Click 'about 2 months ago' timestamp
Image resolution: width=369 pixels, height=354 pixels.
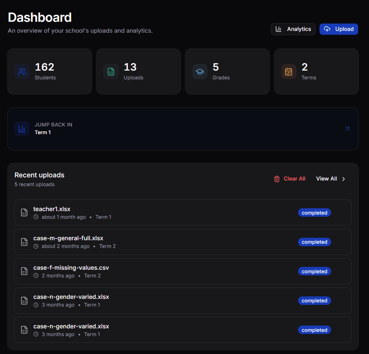tap(66, 247)
